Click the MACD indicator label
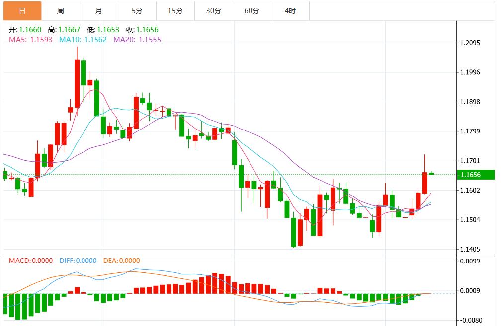The height and width of the screenshot is (326, 501). pos(30,261)
